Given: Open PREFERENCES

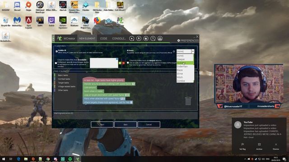Looking at the screenshot, I should [x=188, y=40].
